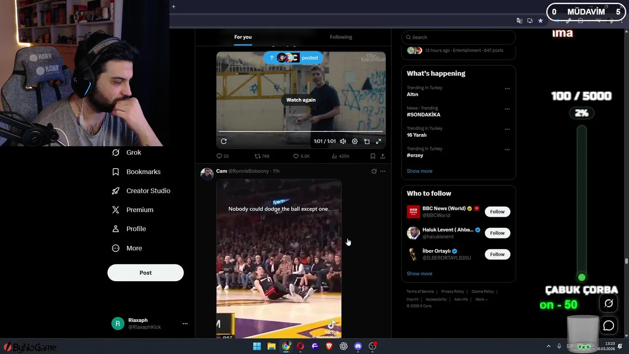Viewport: 629px width, 354px height.
Task: Open options for #erzey trend
Action: [507, 149]
